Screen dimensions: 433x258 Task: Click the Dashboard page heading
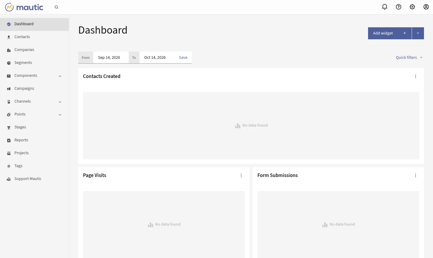pyautogui.click(x=103, y=30)
